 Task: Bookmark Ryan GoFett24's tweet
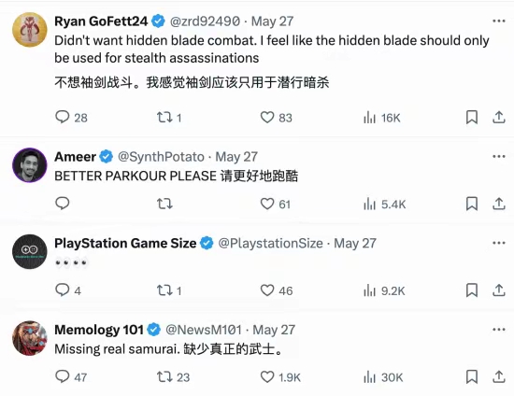coord(472,118)
